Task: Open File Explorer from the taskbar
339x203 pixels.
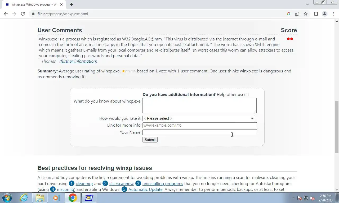Action: click(40, 198)
